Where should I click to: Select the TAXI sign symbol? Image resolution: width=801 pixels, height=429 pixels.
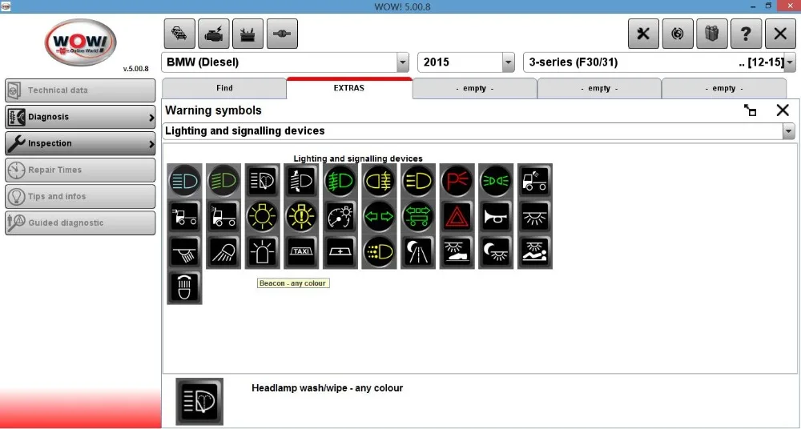coord(301,252)
